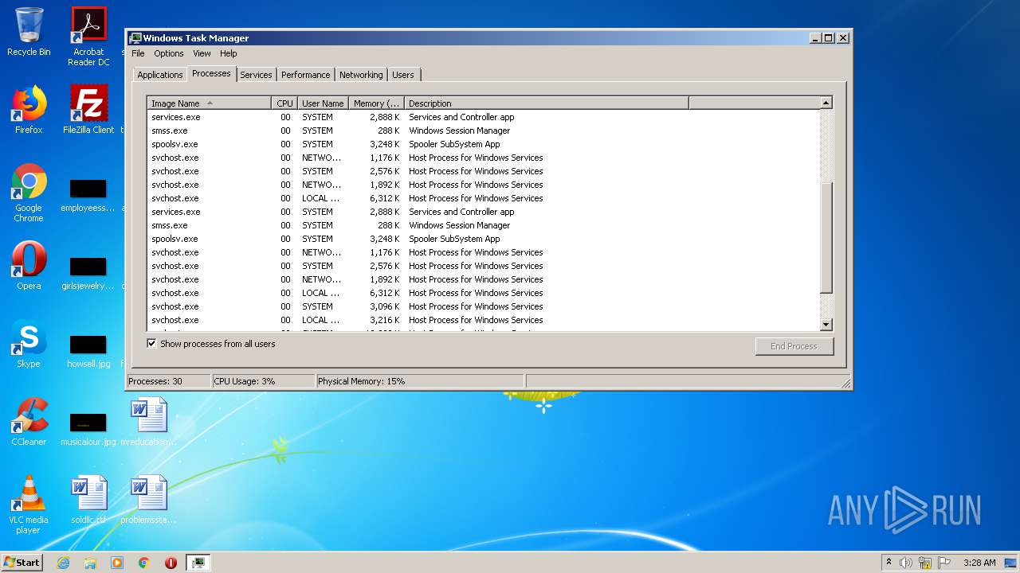Screen dimensions: 1020x573
Task: Select the first spoolsv.exe process row
Action: (484, 144)
